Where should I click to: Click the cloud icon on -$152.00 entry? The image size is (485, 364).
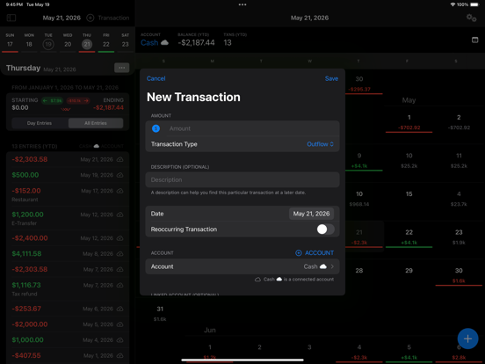tap(120, 191)
